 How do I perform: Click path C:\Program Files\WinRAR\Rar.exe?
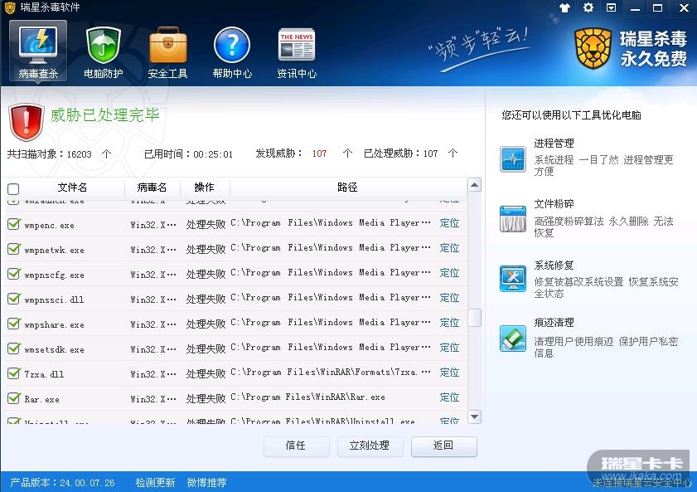click(x=307, y=397)
